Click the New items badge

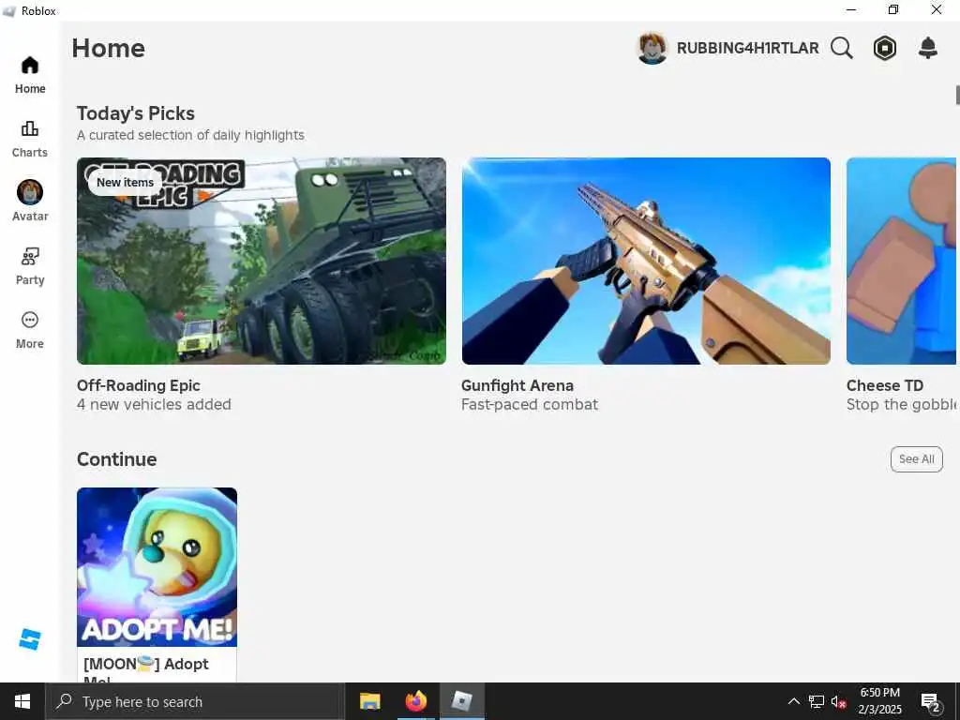[125, 183]
